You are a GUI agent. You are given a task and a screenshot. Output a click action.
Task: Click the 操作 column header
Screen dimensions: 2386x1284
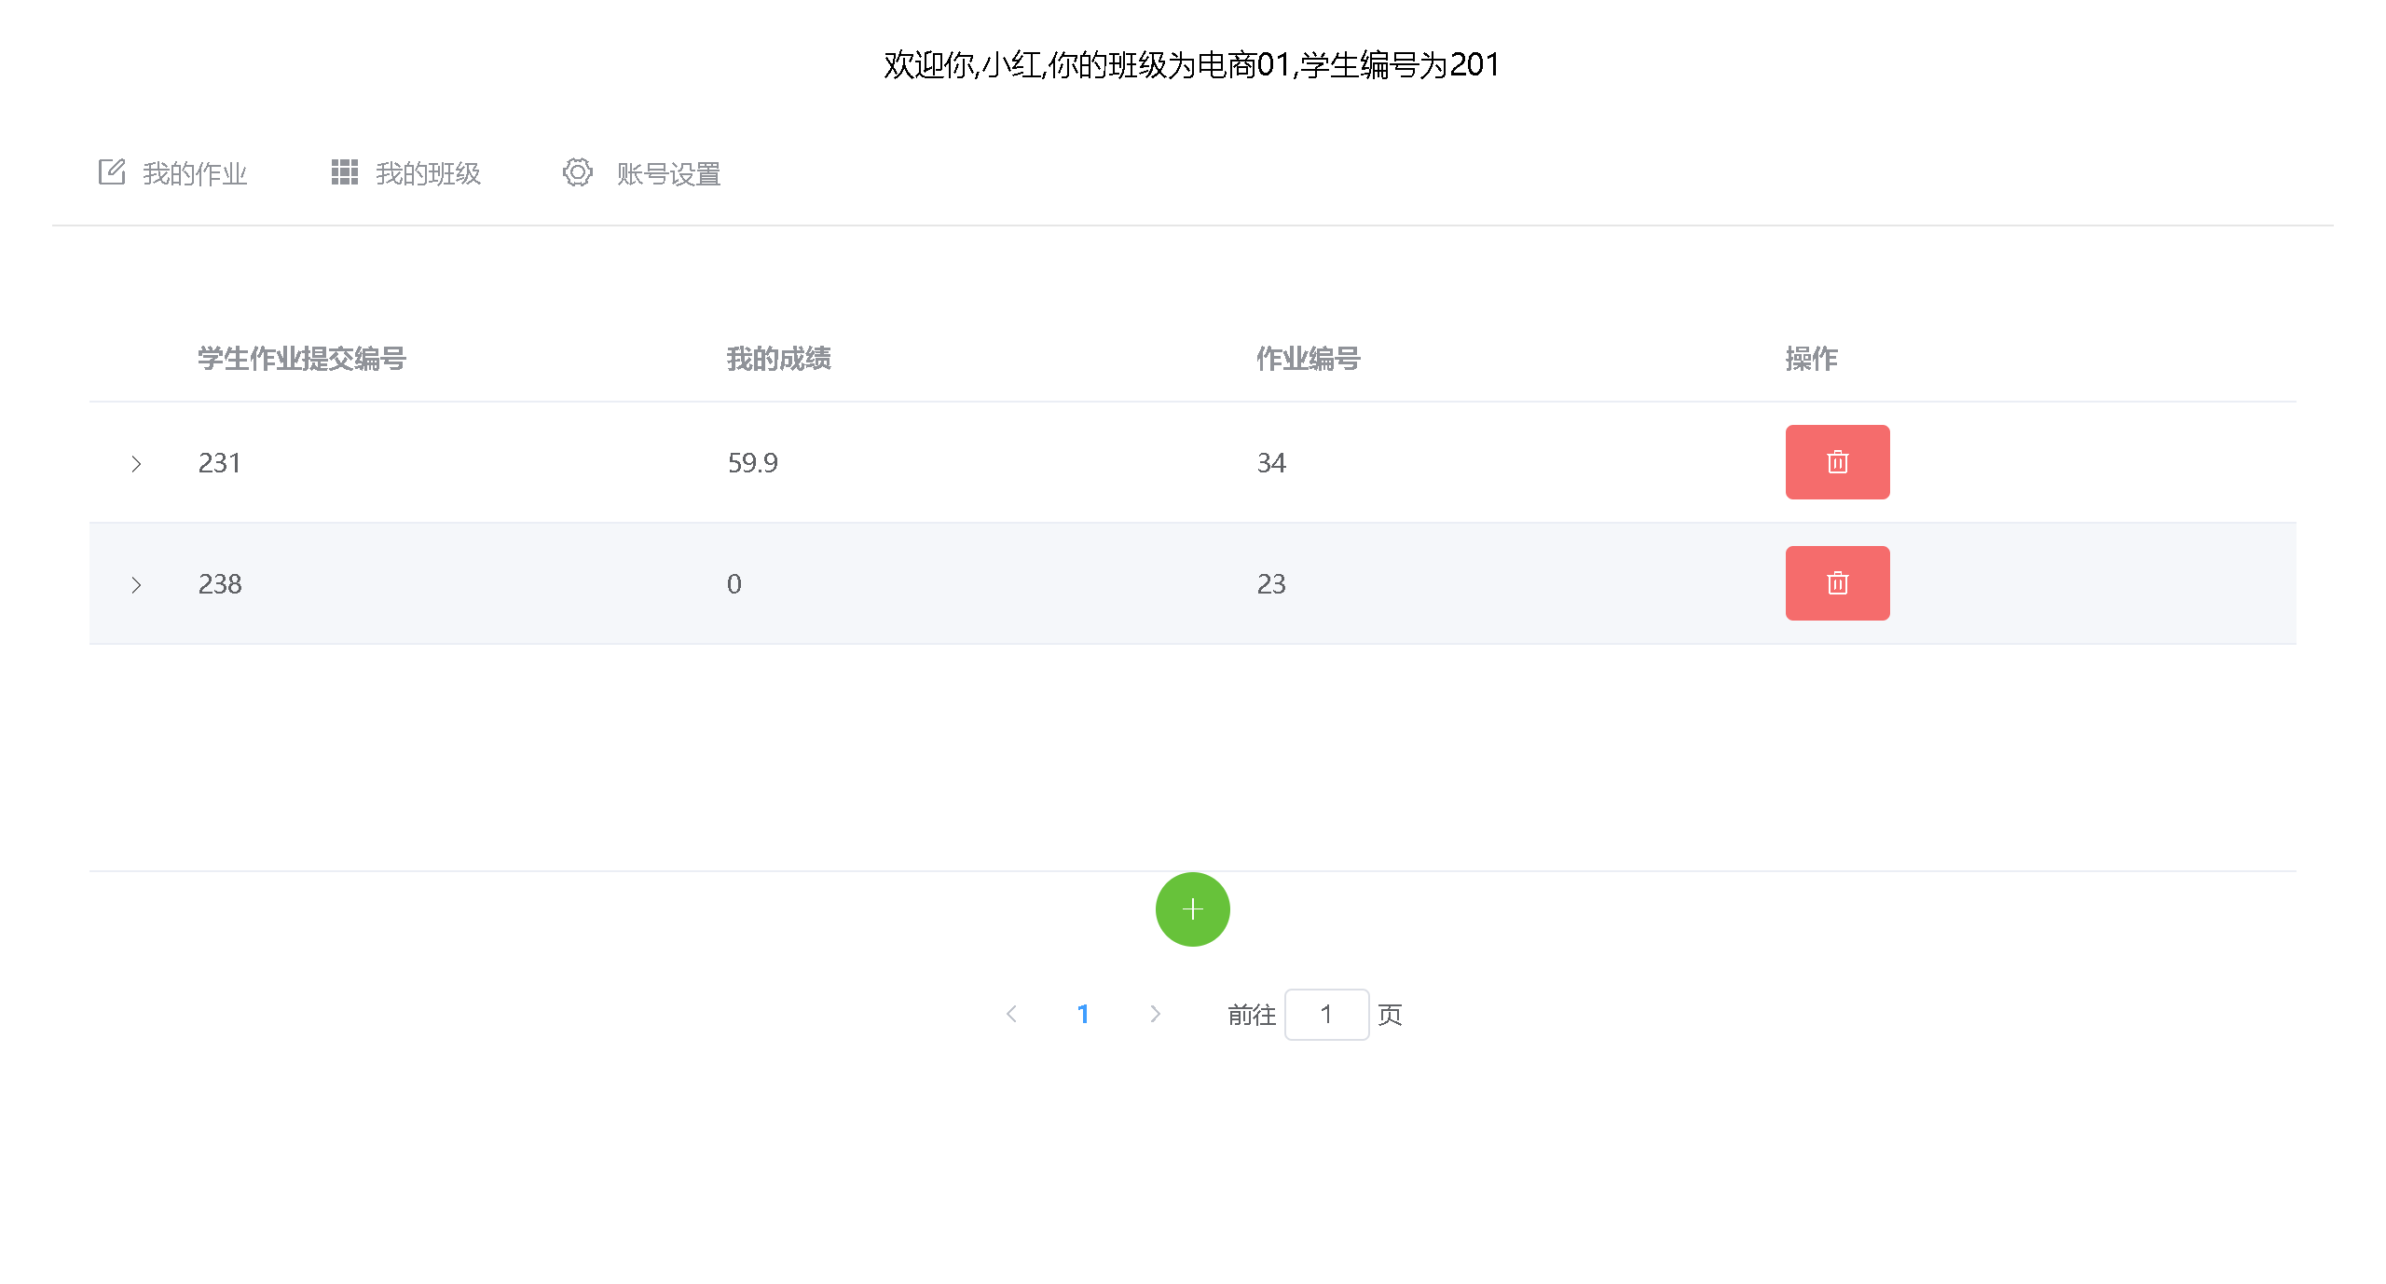[x=1810, y=359]
